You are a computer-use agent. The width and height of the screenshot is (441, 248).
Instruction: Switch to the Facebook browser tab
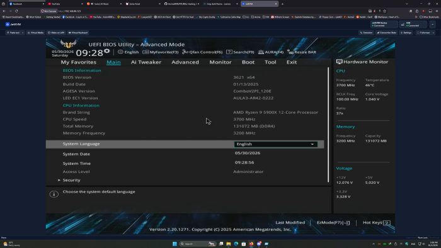point(26,4)
